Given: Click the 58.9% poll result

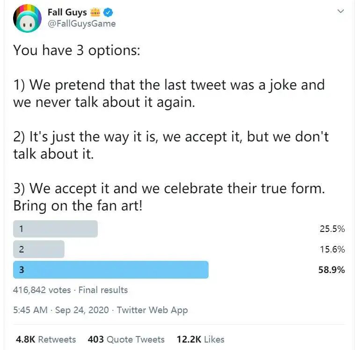Looking at the screenshot, I should tap(332, 270).
